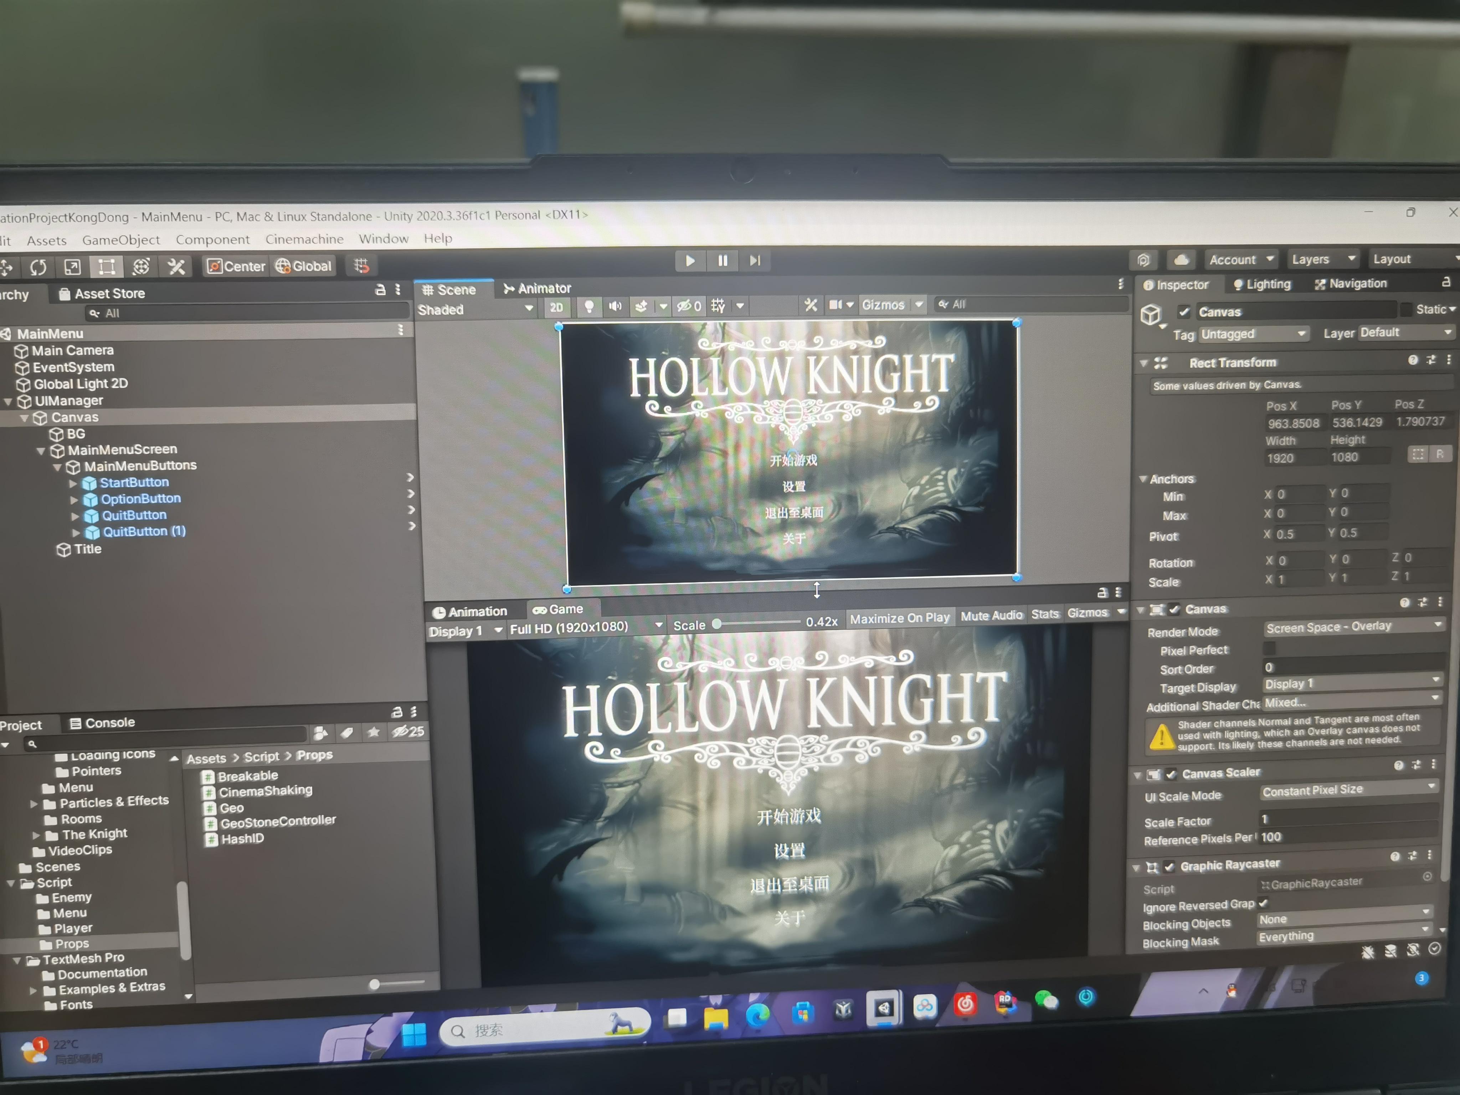Toggle hidden objects visibility in Scene
The height and width of the screenshot is (1095, 1460).
click(688, 305)
